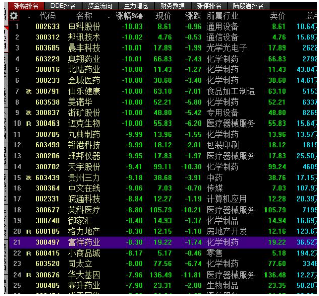Sort by the 卖价 column header
The width and height of the screenshot is (319, 296).
point(278,16)
